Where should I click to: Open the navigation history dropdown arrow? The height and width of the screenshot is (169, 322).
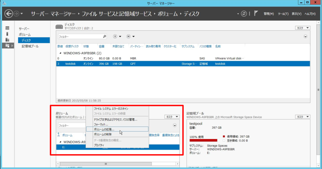(22, 14)
